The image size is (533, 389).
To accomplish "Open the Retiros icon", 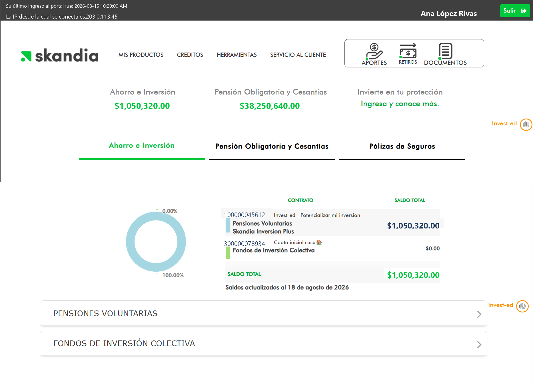I will [x=408, y=54].
